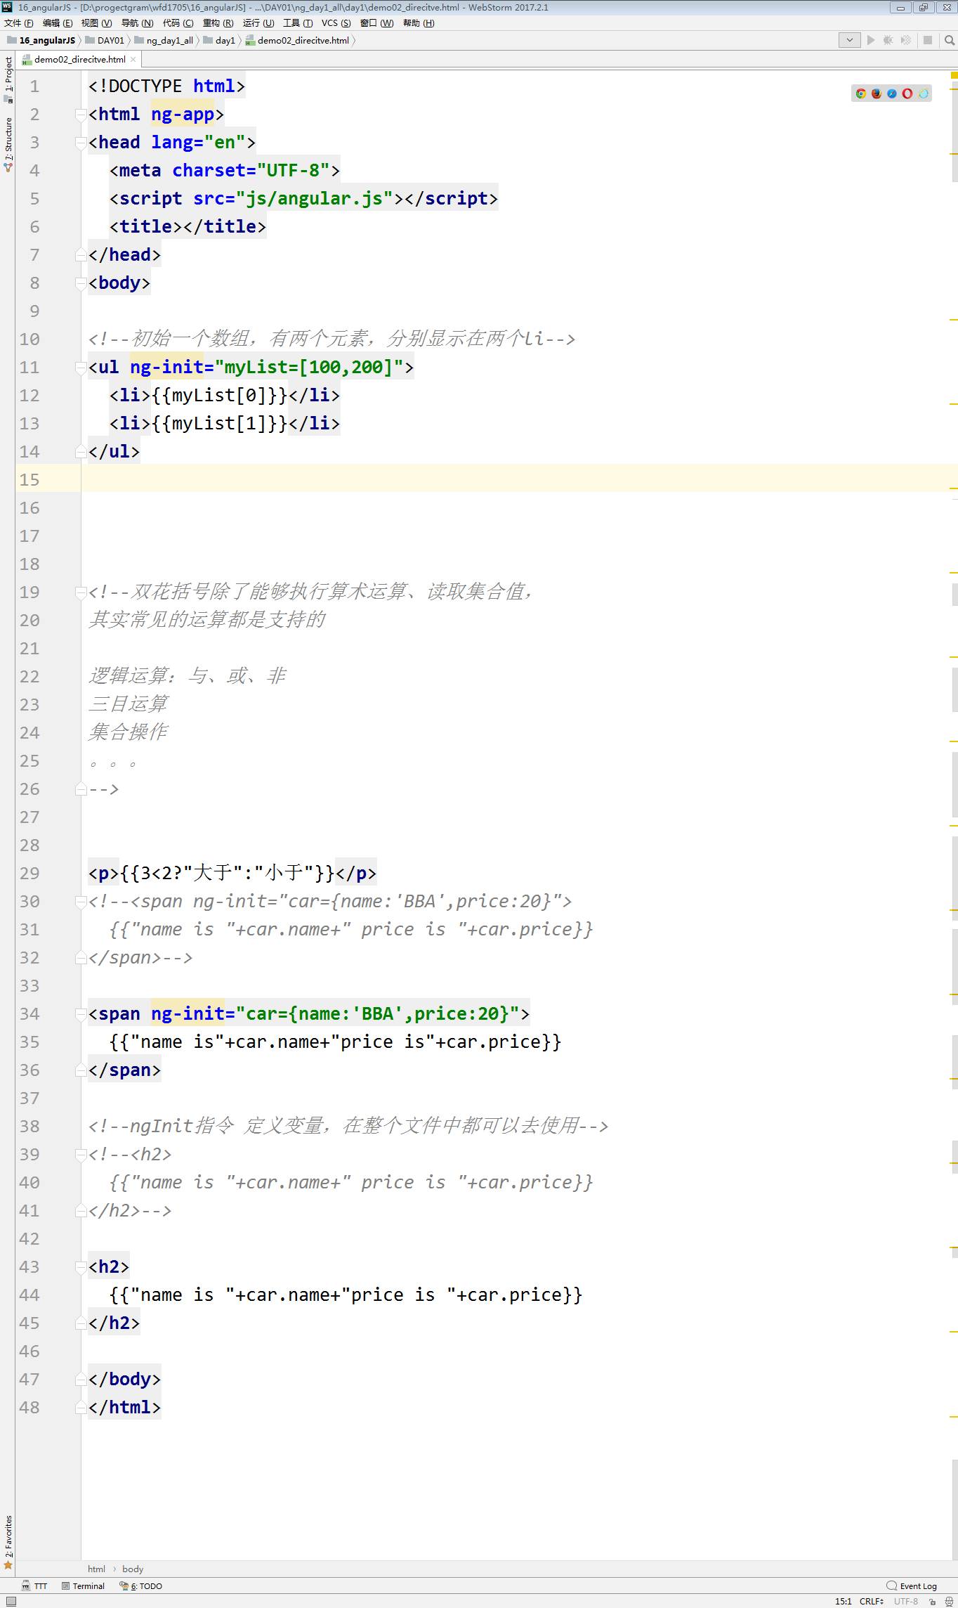Open in Firefox browser icon

[877, 93]
